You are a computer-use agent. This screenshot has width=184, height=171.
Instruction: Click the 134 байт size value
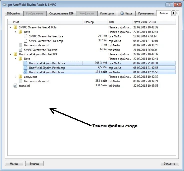pos(101,72)
